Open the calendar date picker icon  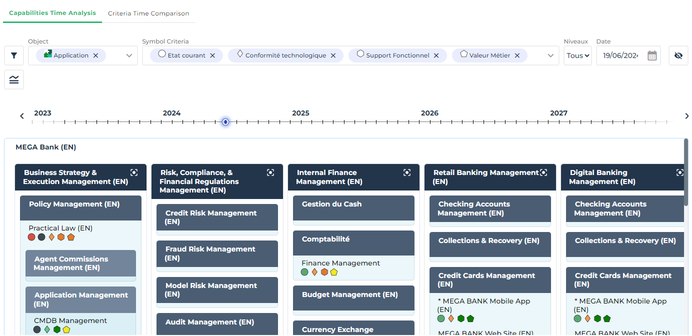coord(652,55)
